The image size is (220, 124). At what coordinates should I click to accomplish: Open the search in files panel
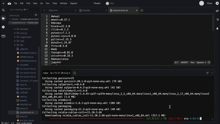click(x=3, y=10)
